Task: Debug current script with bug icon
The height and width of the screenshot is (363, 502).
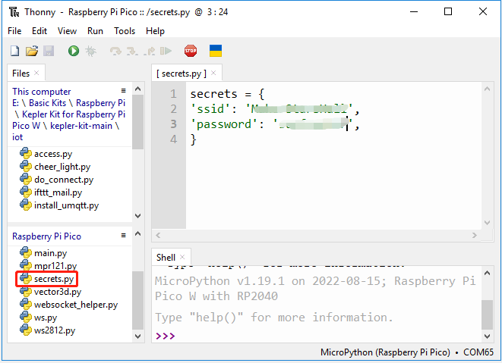Action: (90, 51)
